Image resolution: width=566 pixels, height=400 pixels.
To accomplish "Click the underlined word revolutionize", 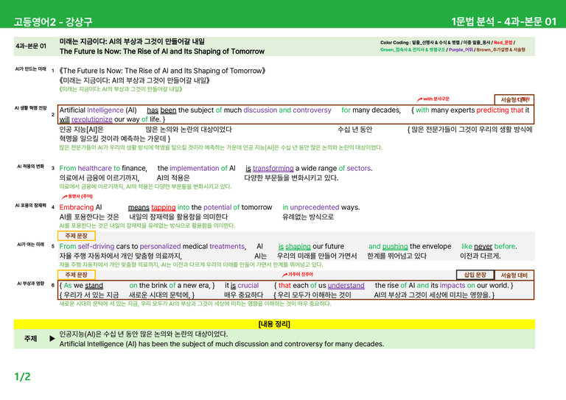I will [91, 119].
